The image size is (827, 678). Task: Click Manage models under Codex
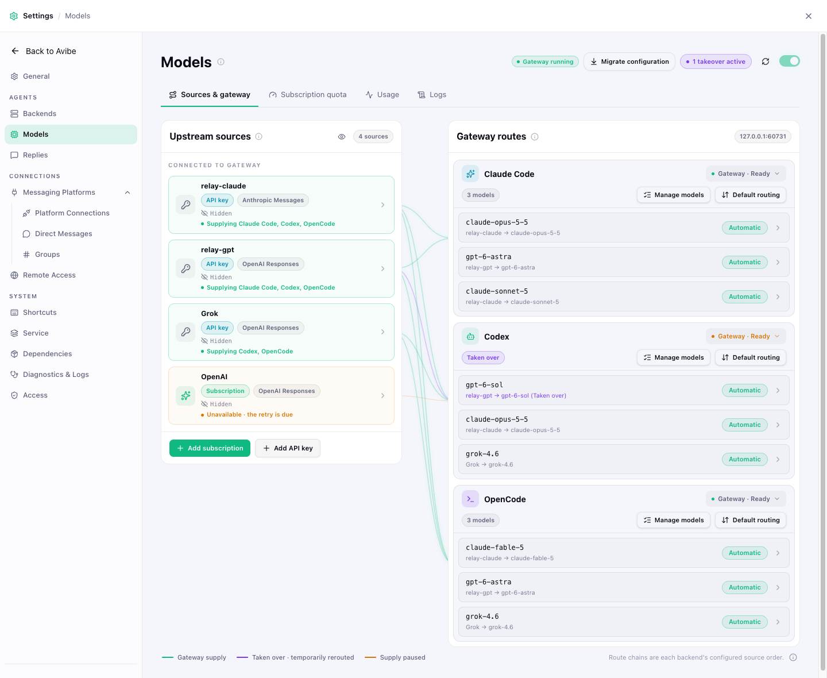point(674,357)
